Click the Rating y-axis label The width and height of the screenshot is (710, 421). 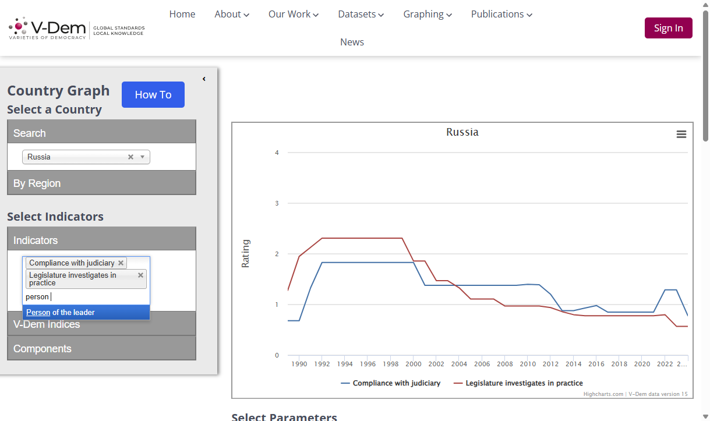pyautogui.click(x=245, y=253)
